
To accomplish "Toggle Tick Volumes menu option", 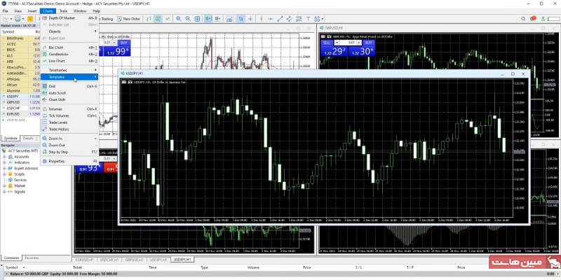I will coord(69,115).
